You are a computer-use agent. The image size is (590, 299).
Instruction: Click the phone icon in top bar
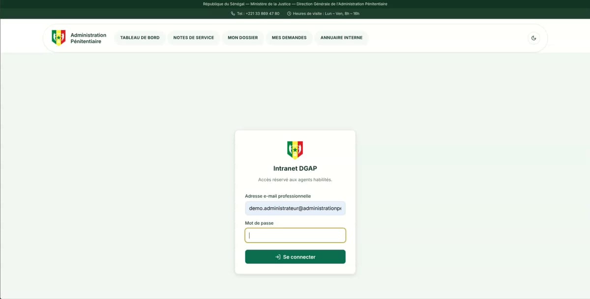[233, 13]
